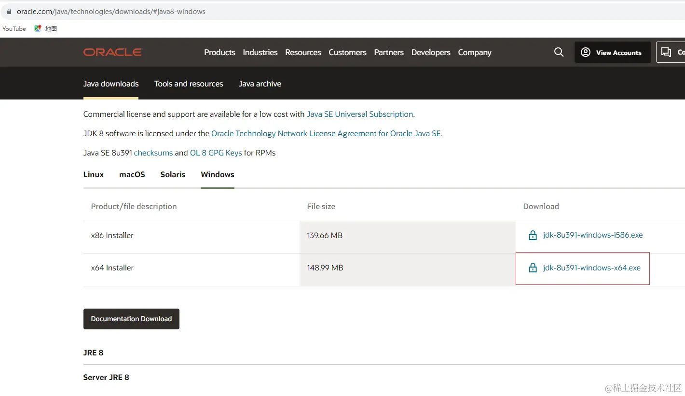This screenshot has width=685, height=396.
Task: Click the lock icon beside jdk-8u391-windows-x64.exe
Action: pos(533,268)
